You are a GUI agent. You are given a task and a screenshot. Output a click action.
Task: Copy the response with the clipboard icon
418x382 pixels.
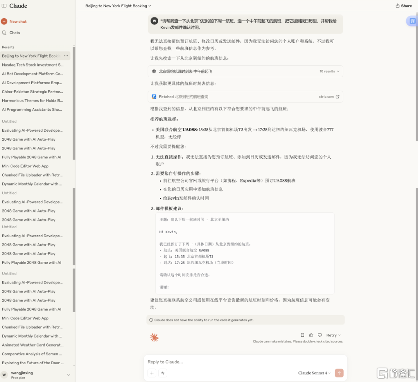pos(302,335)
